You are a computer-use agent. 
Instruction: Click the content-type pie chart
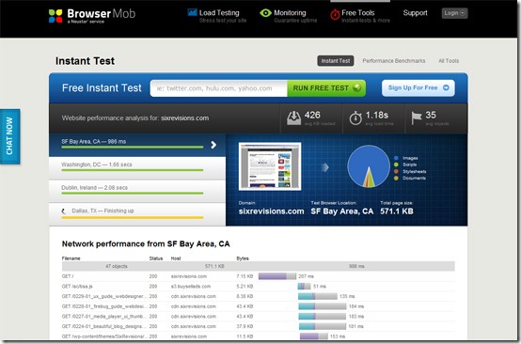[x=369, y=166]
